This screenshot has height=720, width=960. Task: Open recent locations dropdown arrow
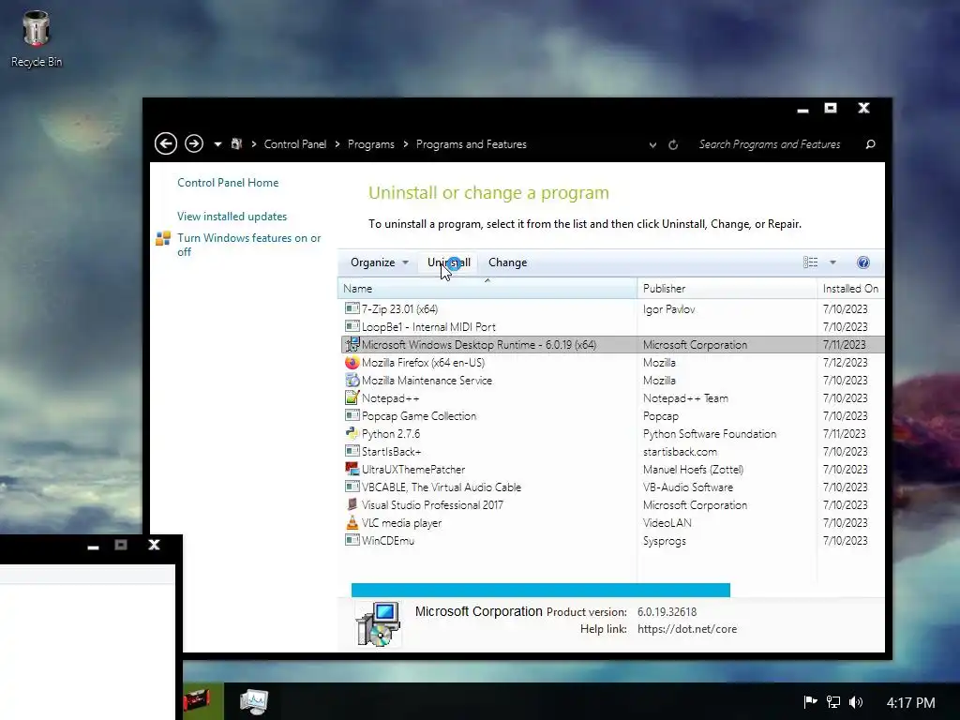(x=217, y=144)
